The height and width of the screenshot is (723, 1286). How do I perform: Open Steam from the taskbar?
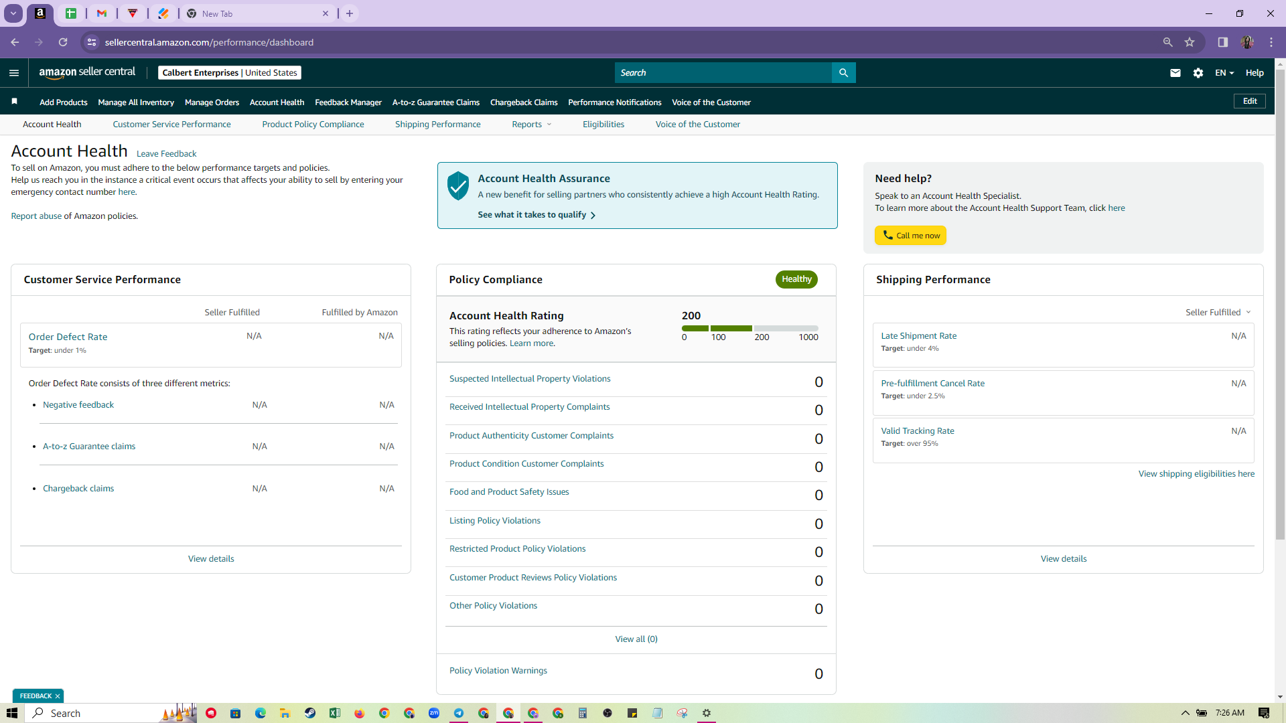[309, 713]
